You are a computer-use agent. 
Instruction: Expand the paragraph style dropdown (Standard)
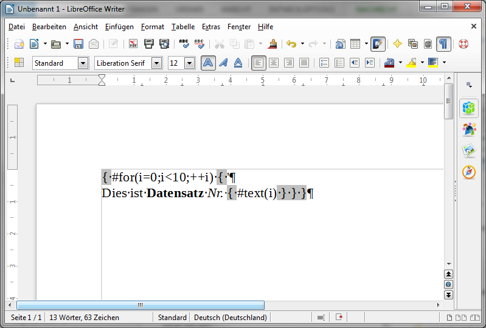coord(83,63)
